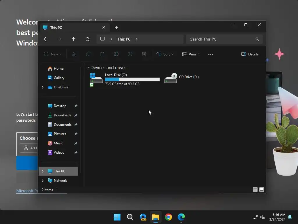Switch to details list view icon
This screenshot has height=224, width=298.
(x=255, y=190)
